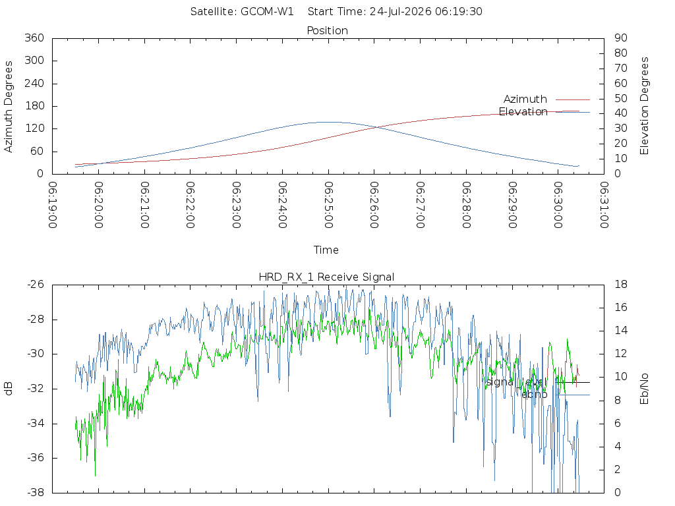Click the -28 dB axis value
This screenshot has height=506, width=675.
[x=36, y=320]
